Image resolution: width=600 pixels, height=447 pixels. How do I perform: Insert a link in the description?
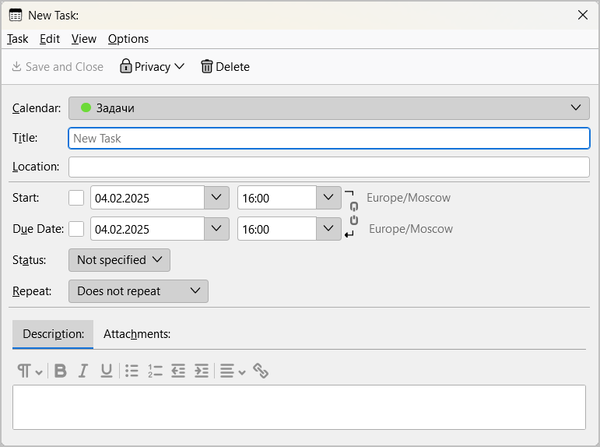(261, 371)
